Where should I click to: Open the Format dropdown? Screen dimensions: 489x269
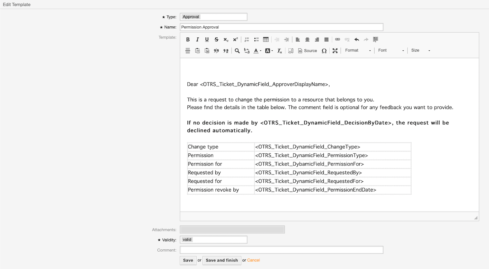(x=358, y=50)
